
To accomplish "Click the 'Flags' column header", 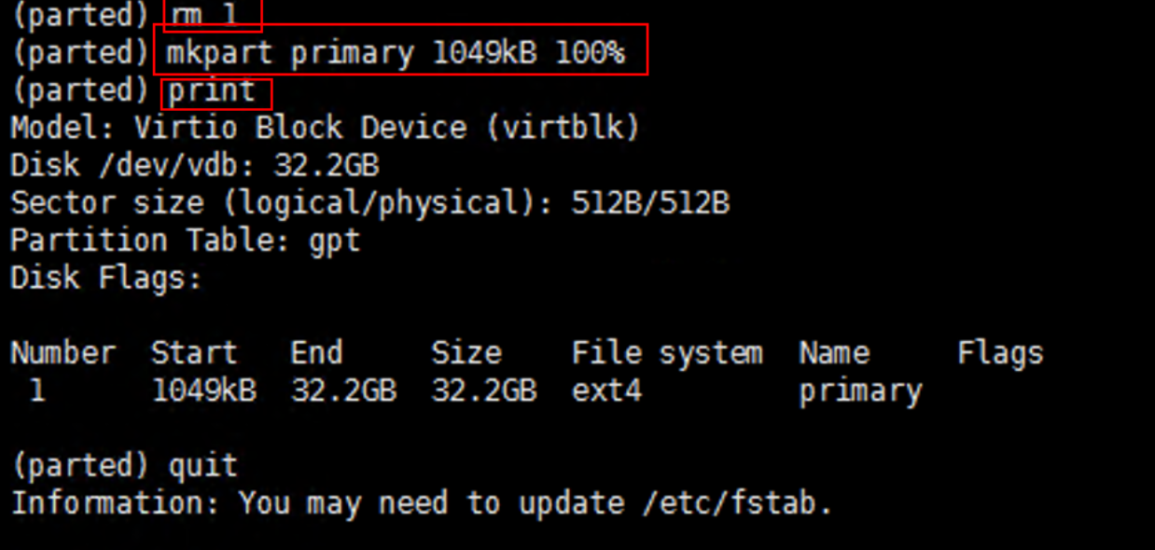I will point(1000,353).
